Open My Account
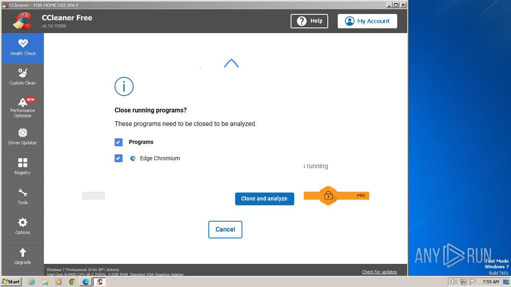The width and height of the screenshot is (511, 287). (x=367, y=21)
